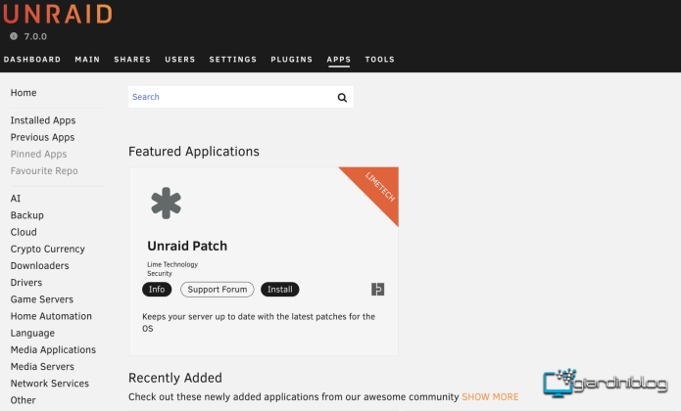Select Installed Apps in sidebar
The width and height of the screenshot is (681, 411).
pos(43,120)
